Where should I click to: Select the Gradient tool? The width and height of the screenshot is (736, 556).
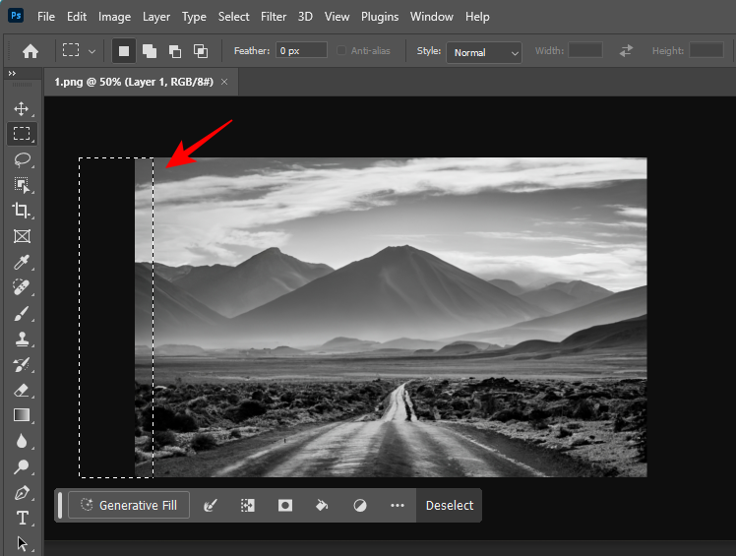[22, 415]
